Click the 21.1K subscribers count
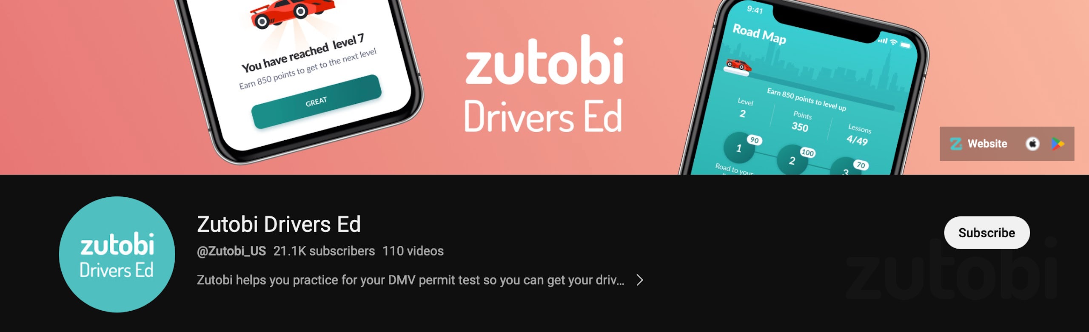 [324, 251]
